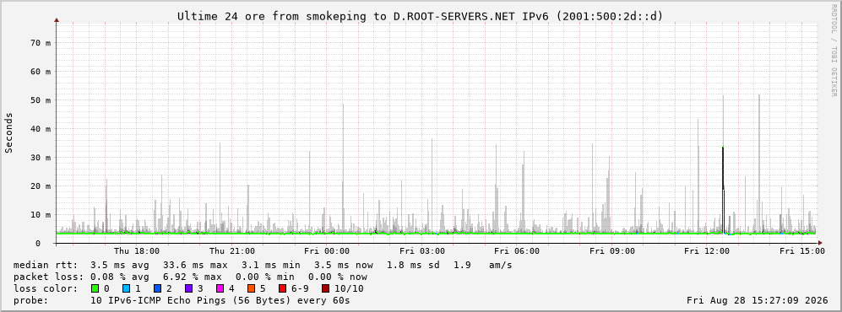Click the green loss color 0 swatch
The image size is (842, 312).
(95, 288)
